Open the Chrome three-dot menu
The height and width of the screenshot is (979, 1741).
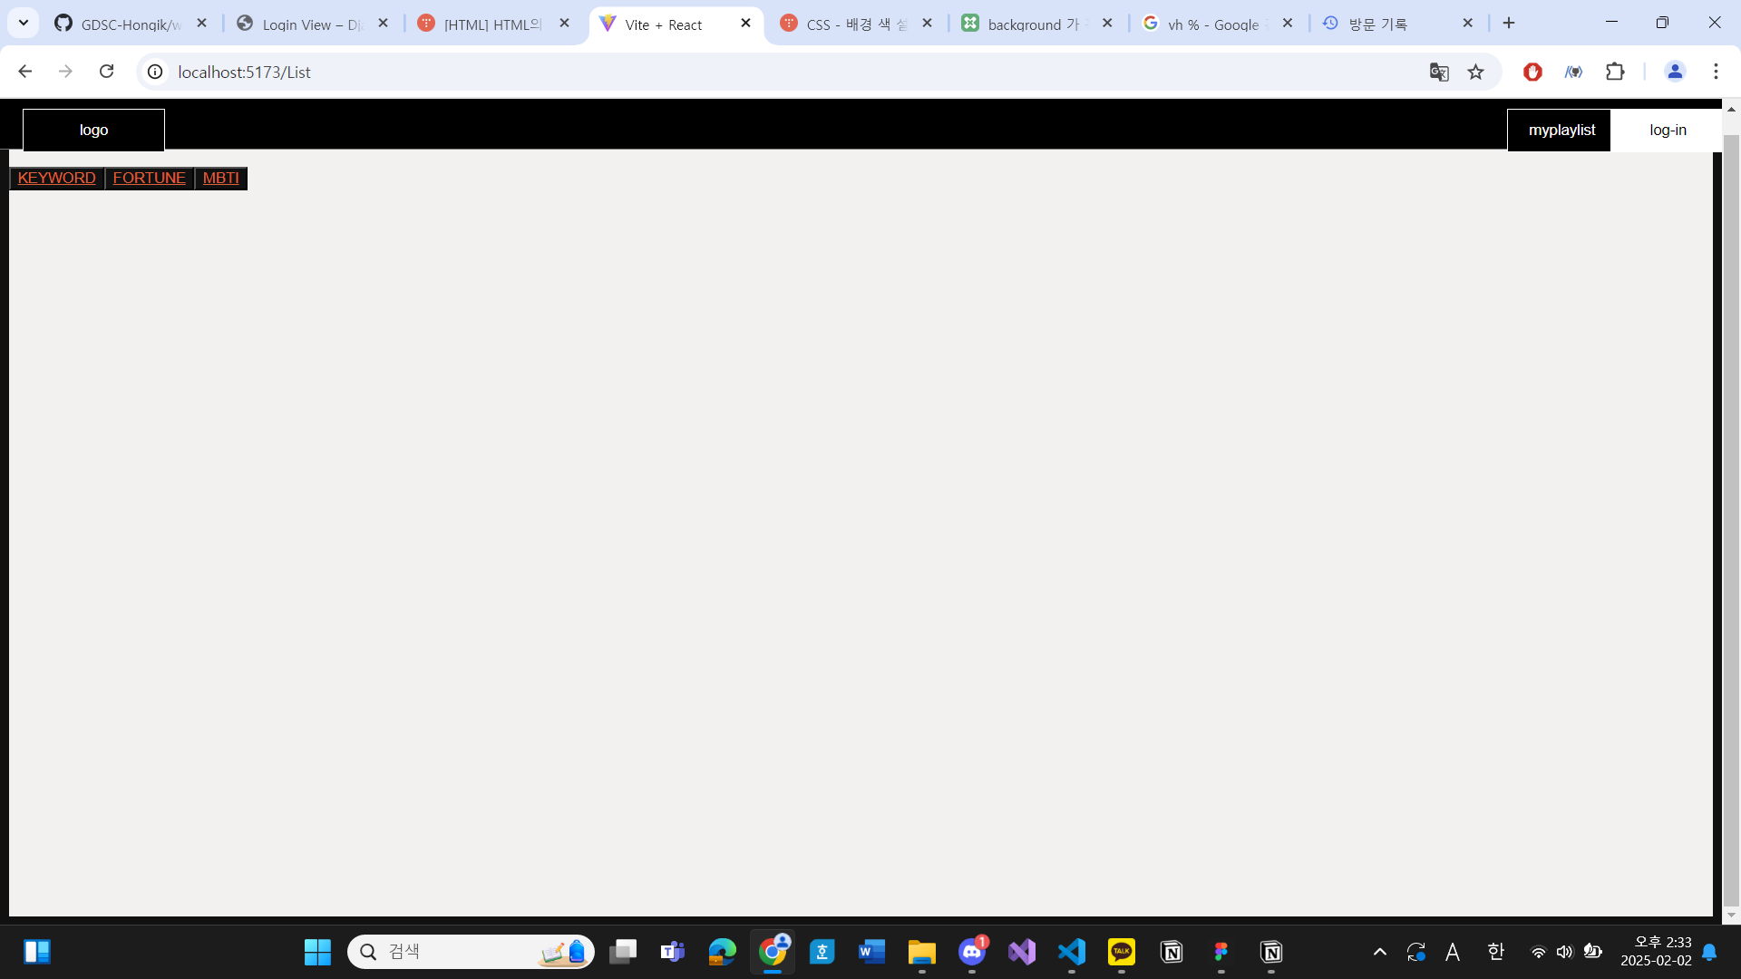[1716, 72]
